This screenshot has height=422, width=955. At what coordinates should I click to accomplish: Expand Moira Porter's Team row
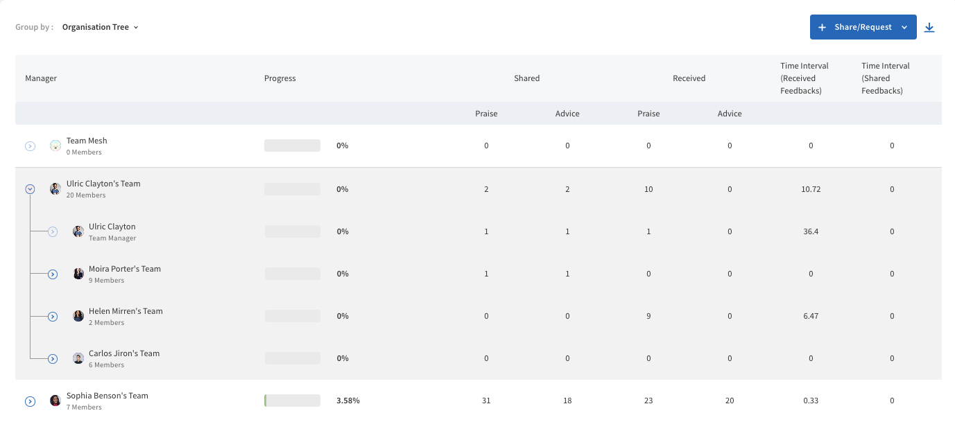(53, 274)
